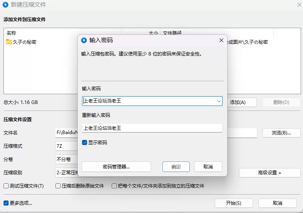
Task: Open the 压缩级别 dropdown
Action: click(66, 172)
